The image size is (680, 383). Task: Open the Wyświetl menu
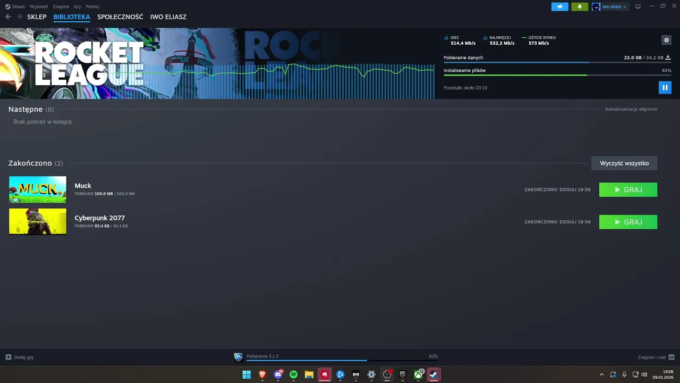(39, 6)
